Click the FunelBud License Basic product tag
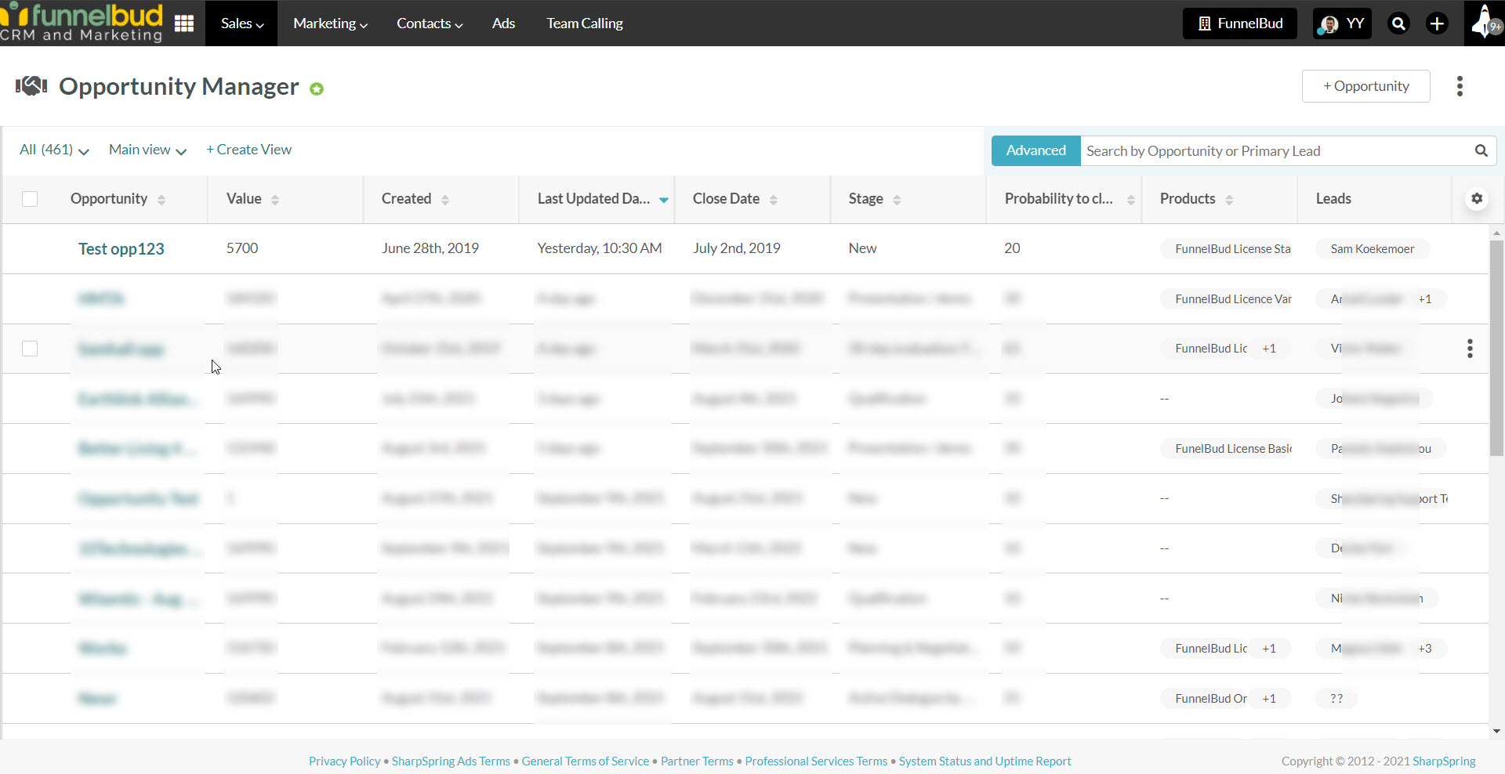This screenshot has width=1505, height=774. (1226, 449)
